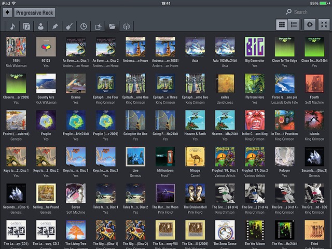Open the recent history clock tab
The height and width of the screenshot is (249, 332).
83,26
